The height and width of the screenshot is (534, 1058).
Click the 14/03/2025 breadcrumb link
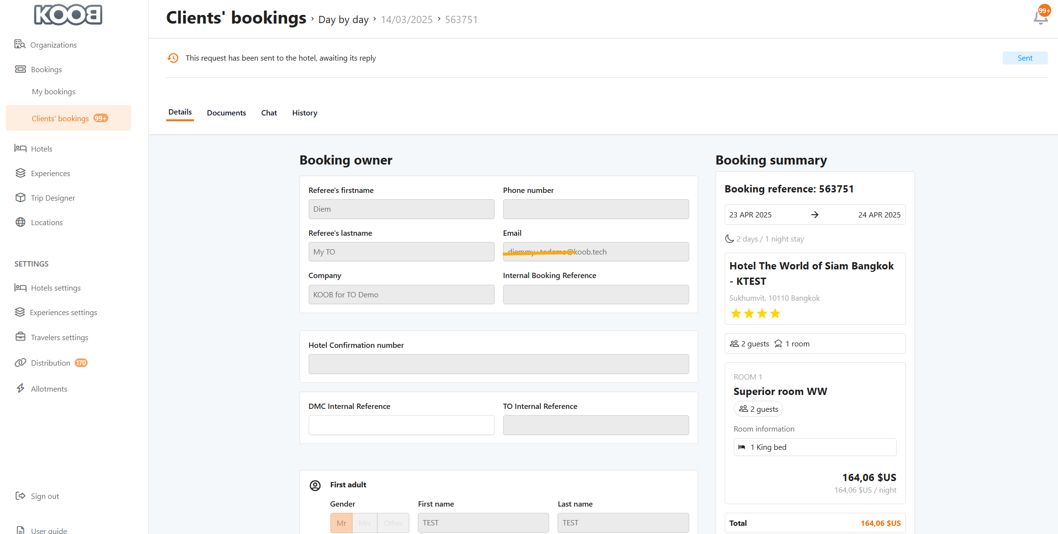click(406, 20)
